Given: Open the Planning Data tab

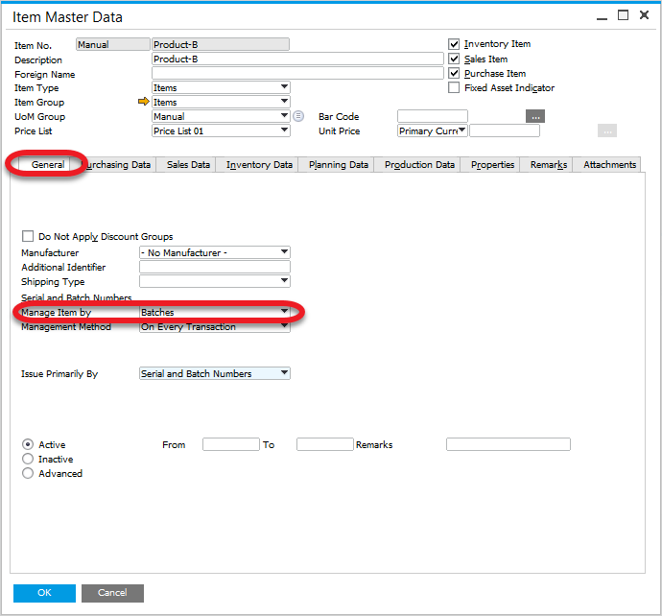Looking at the screenshot, I should [x=338, y=164].
